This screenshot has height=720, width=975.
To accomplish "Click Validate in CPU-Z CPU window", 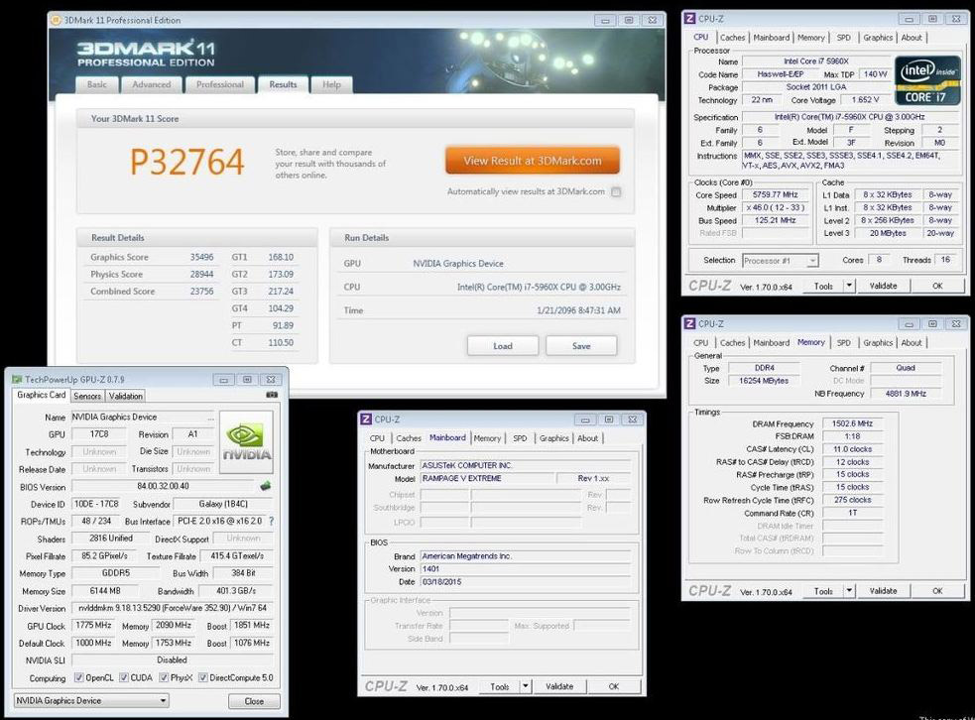I will [x=883, y=286].
